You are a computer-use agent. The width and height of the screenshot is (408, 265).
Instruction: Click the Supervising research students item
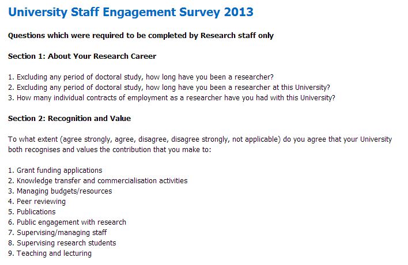(66, 243)
